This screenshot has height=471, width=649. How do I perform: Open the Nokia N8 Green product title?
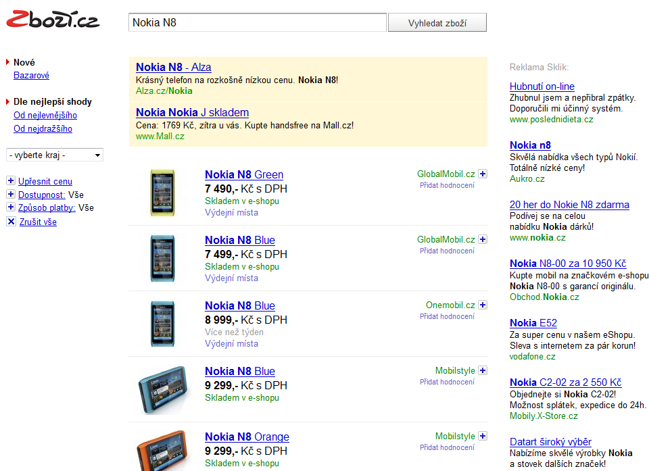point(244,174)
